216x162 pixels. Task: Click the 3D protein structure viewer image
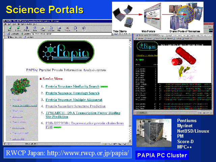tap(182, 63)
